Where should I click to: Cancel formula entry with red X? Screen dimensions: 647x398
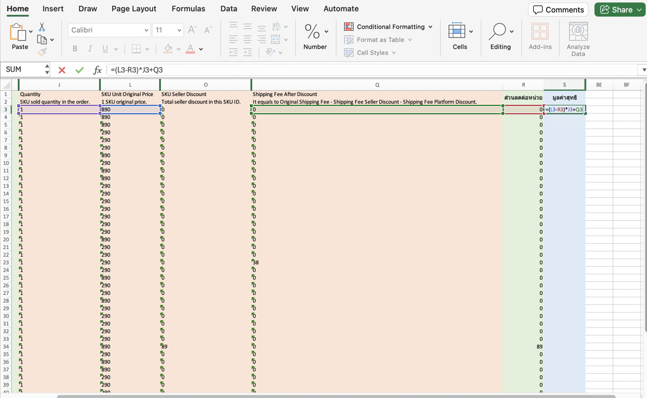[62, 70]
